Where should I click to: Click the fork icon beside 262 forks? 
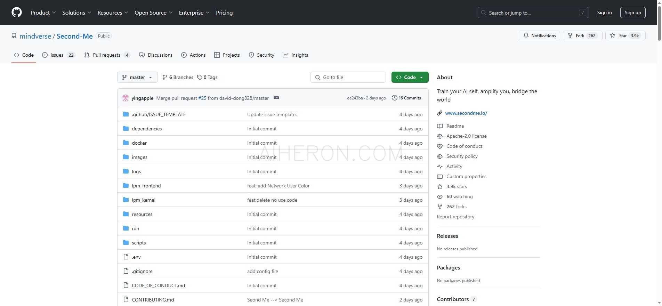[440, 207]
